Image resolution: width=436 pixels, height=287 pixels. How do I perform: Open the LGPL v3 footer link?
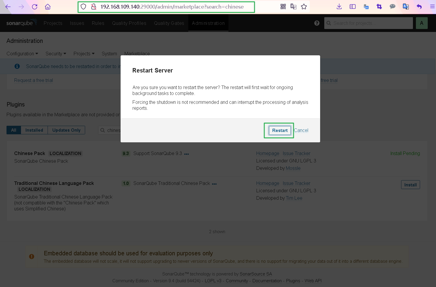(x=213, y=281)
